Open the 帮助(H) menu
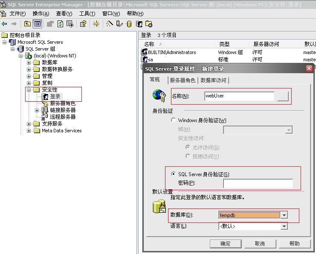The width and height of the screenshot is (316, 254). click(135, 14)
